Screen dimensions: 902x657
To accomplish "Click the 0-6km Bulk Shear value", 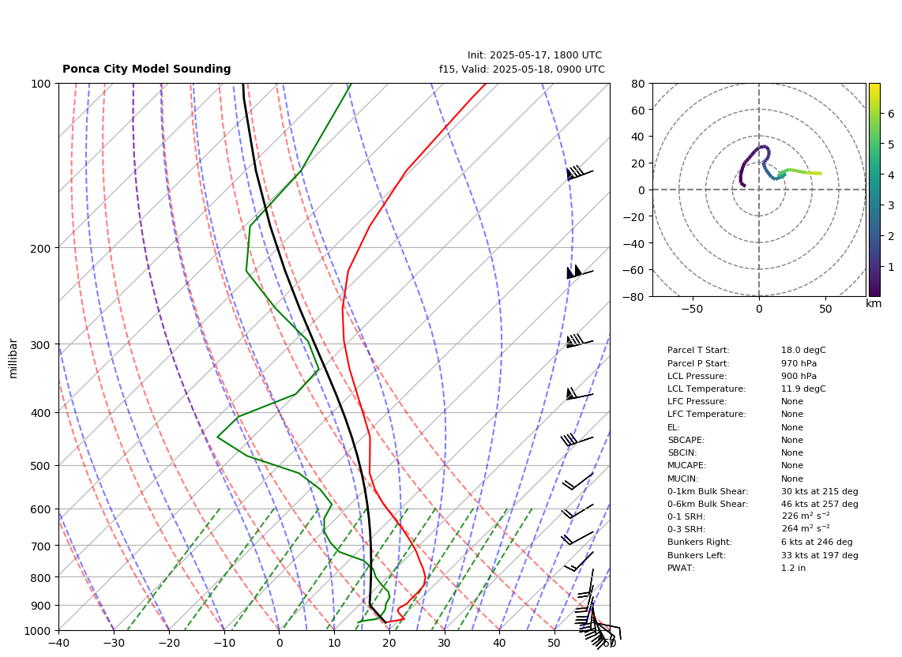I will (x=820, y=504).
